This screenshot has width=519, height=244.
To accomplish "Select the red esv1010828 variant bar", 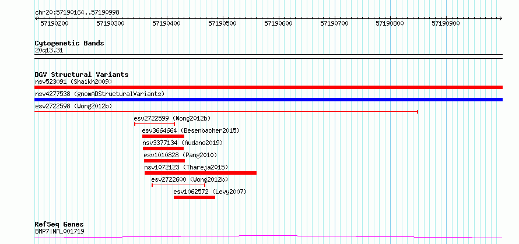I will pyautogui.click(x=164, y=161).
